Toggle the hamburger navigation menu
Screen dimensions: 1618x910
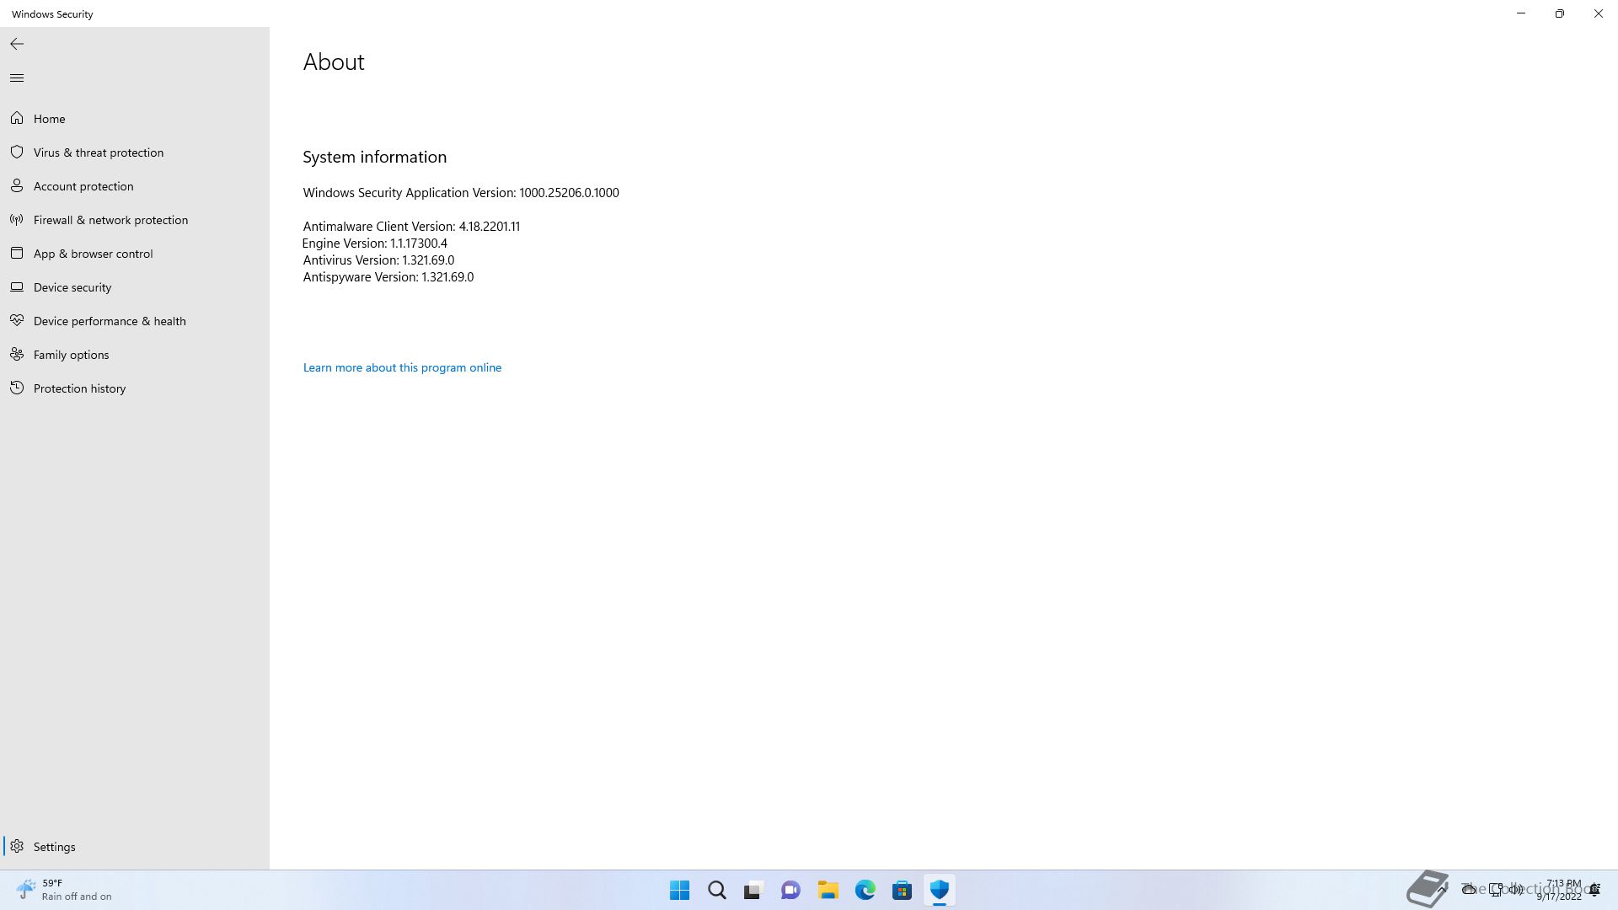pos(17,78)
